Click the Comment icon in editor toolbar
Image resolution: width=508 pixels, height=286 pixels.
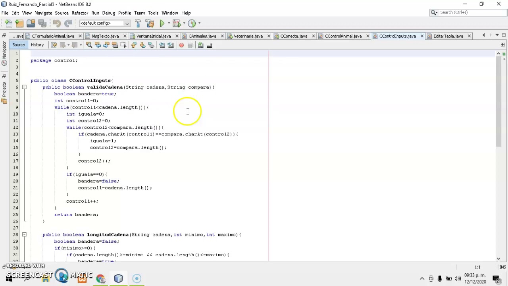(x=201, y=45)
